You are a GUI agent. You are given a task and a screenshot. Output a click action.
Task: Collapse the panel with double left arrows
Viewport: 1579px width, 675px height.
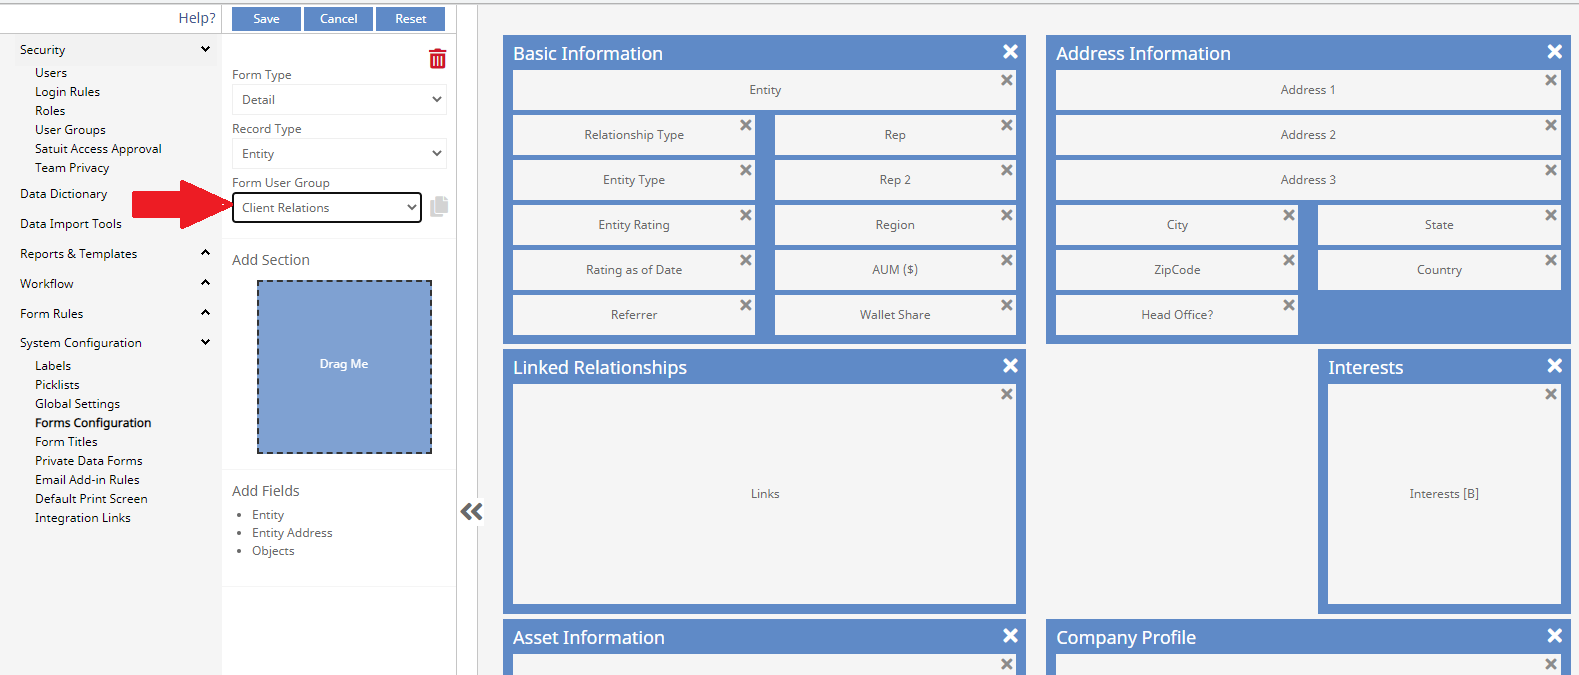point(471,512)
